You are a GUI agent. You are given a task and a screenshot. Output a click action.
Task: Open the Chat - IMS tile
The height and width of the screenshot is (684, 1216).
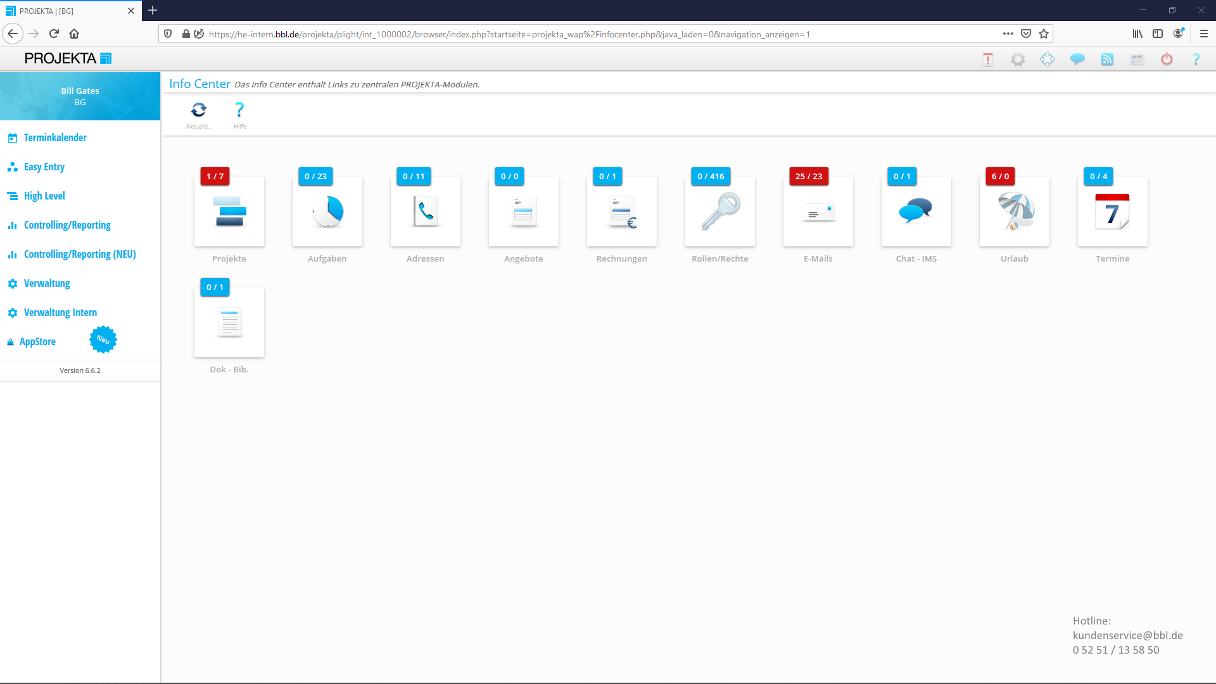point(916,212)
